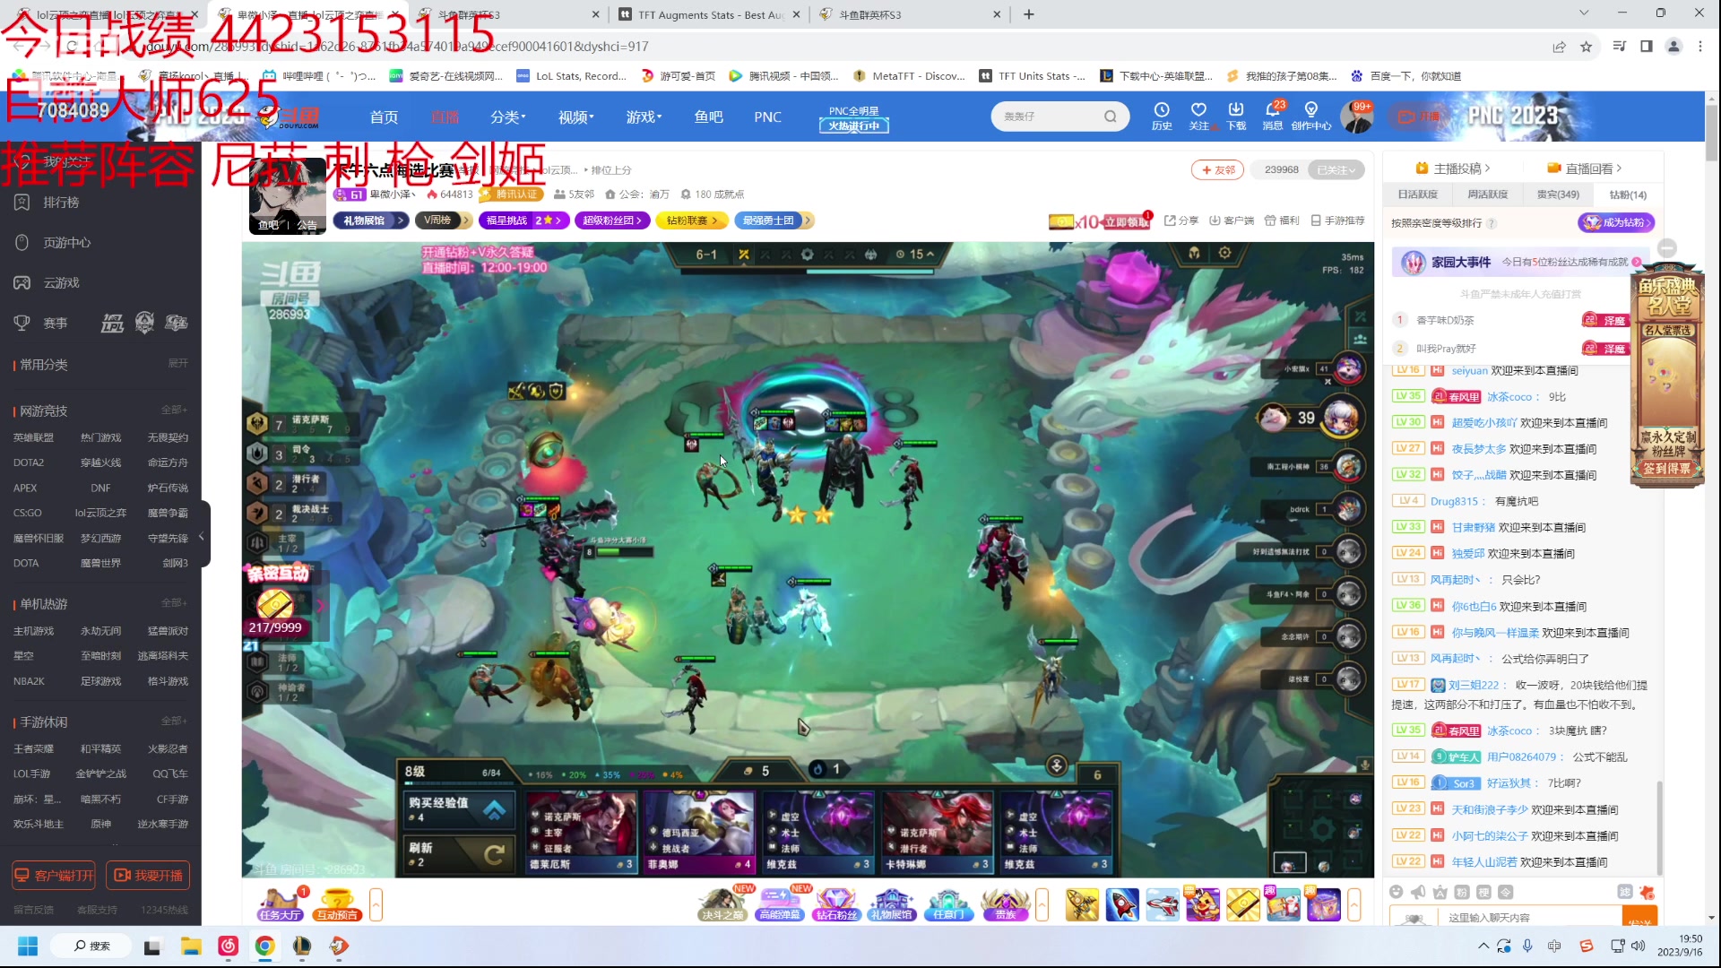Open 云游戏 in the left sidebar
Viewport: 1721px width, 968px height.
click(61, 283)
